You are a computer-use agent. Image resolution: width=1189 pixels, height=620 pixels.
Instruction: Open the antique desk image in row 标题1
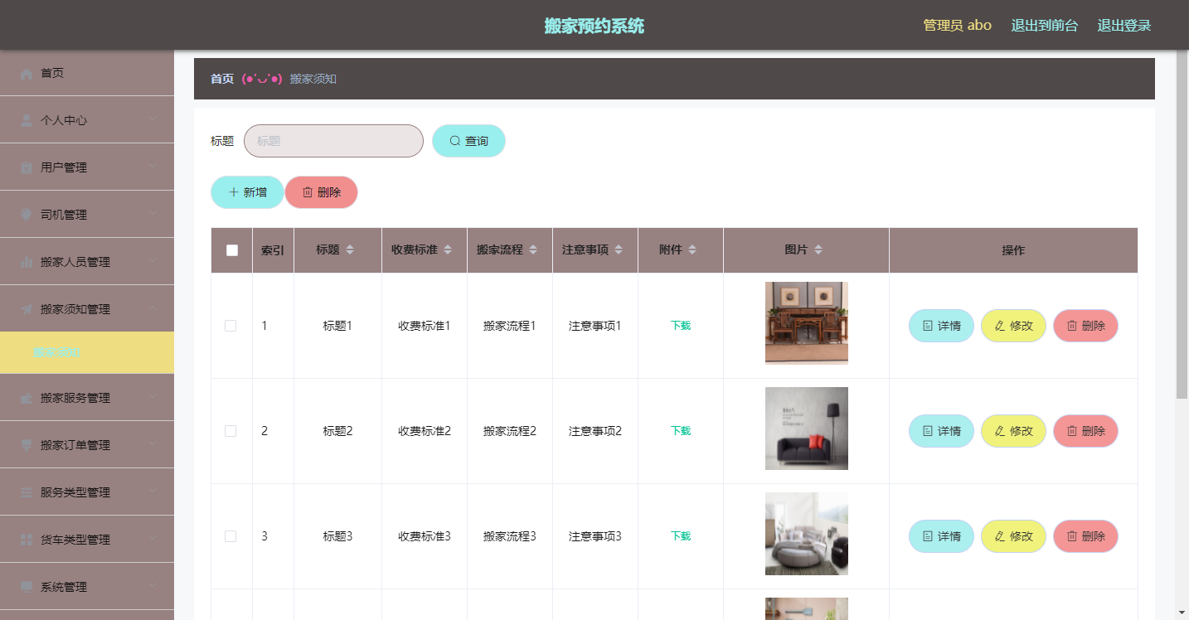pos(807,323)
